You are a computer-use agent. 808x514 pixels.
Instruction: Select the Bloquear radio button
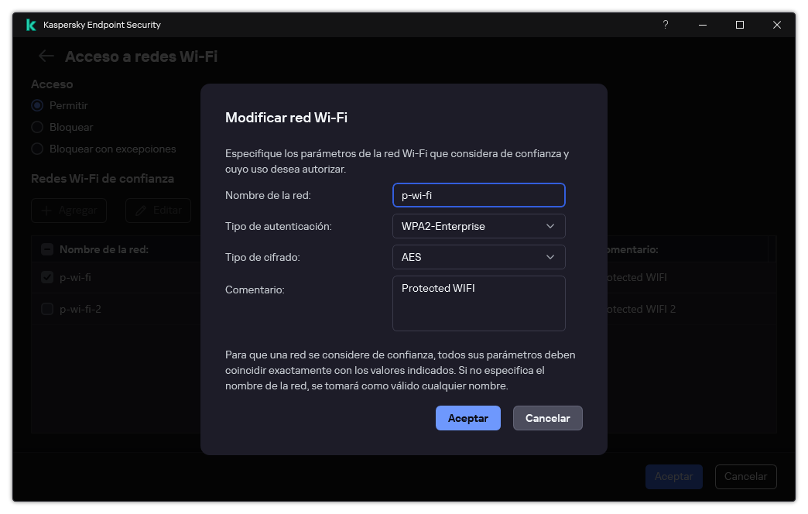click(x=36, y=127)
